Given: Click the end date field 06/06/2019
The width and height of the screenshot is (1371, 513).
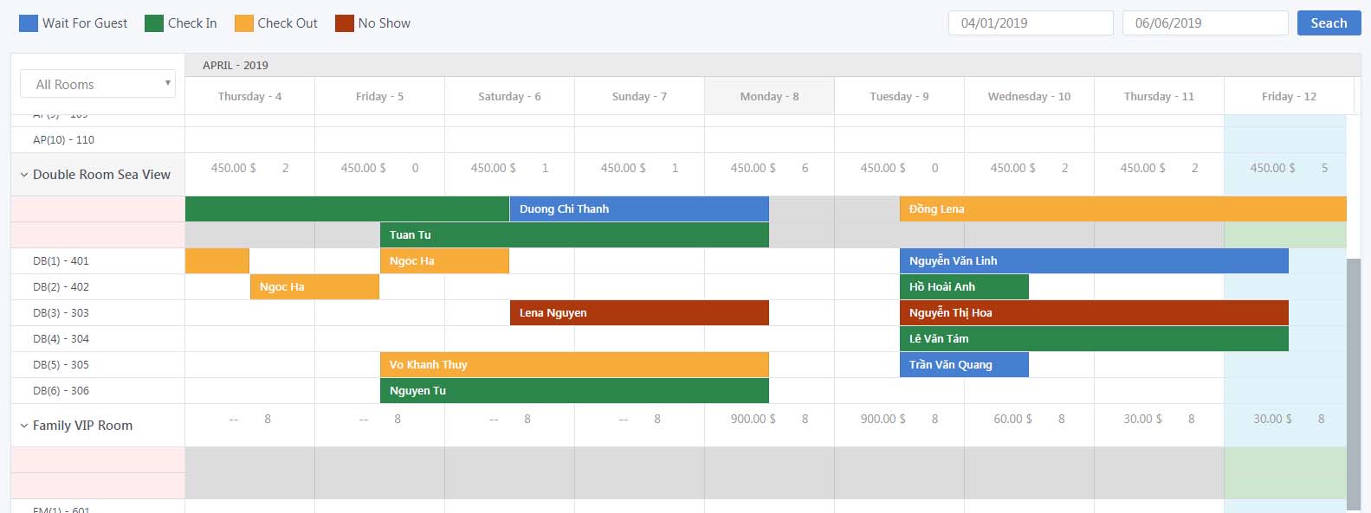Looking at the screenshot, I should pos(1204,23).
